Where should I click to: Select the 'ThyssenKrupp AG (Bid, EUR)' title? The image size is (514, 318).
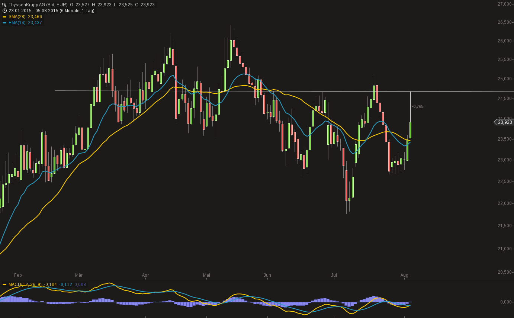38,5
